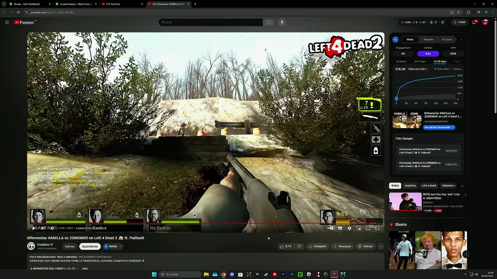Enable miniplayer mode
This screenshot has height=279, width=497.
[x=359, y=228]
